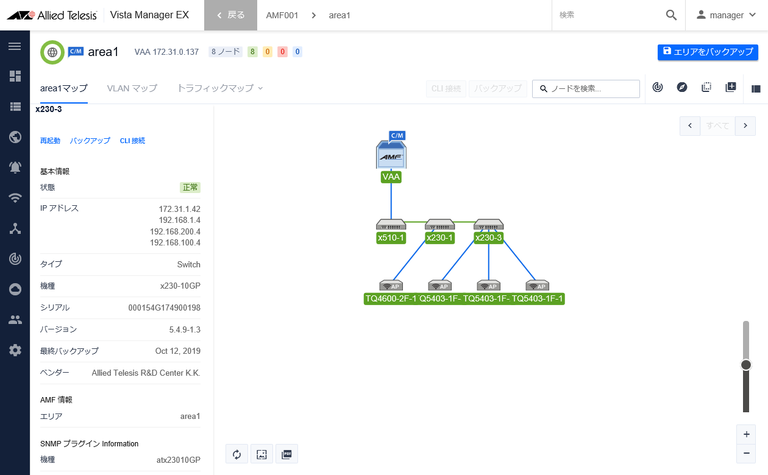
Task: Zoom out with the minus button
Action: point(746,454)
